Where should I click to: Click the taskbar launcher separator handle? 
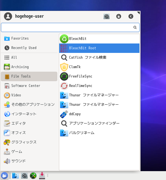(x=48, y=176)
